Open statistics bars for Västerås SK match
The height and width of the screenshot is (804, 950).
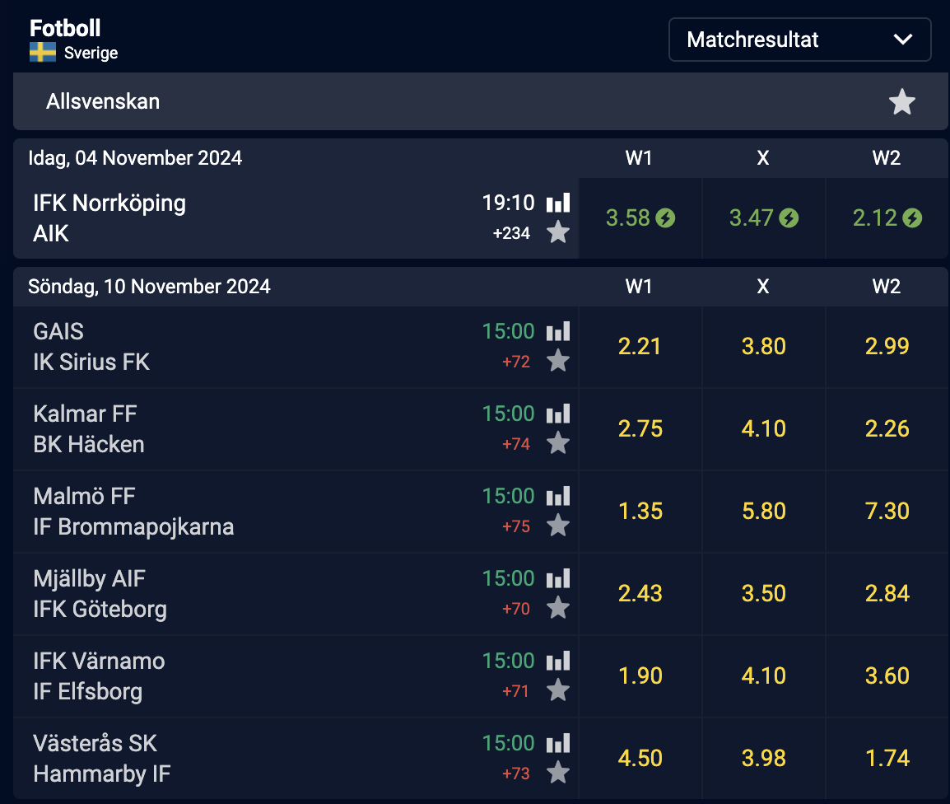coord(558,743)
